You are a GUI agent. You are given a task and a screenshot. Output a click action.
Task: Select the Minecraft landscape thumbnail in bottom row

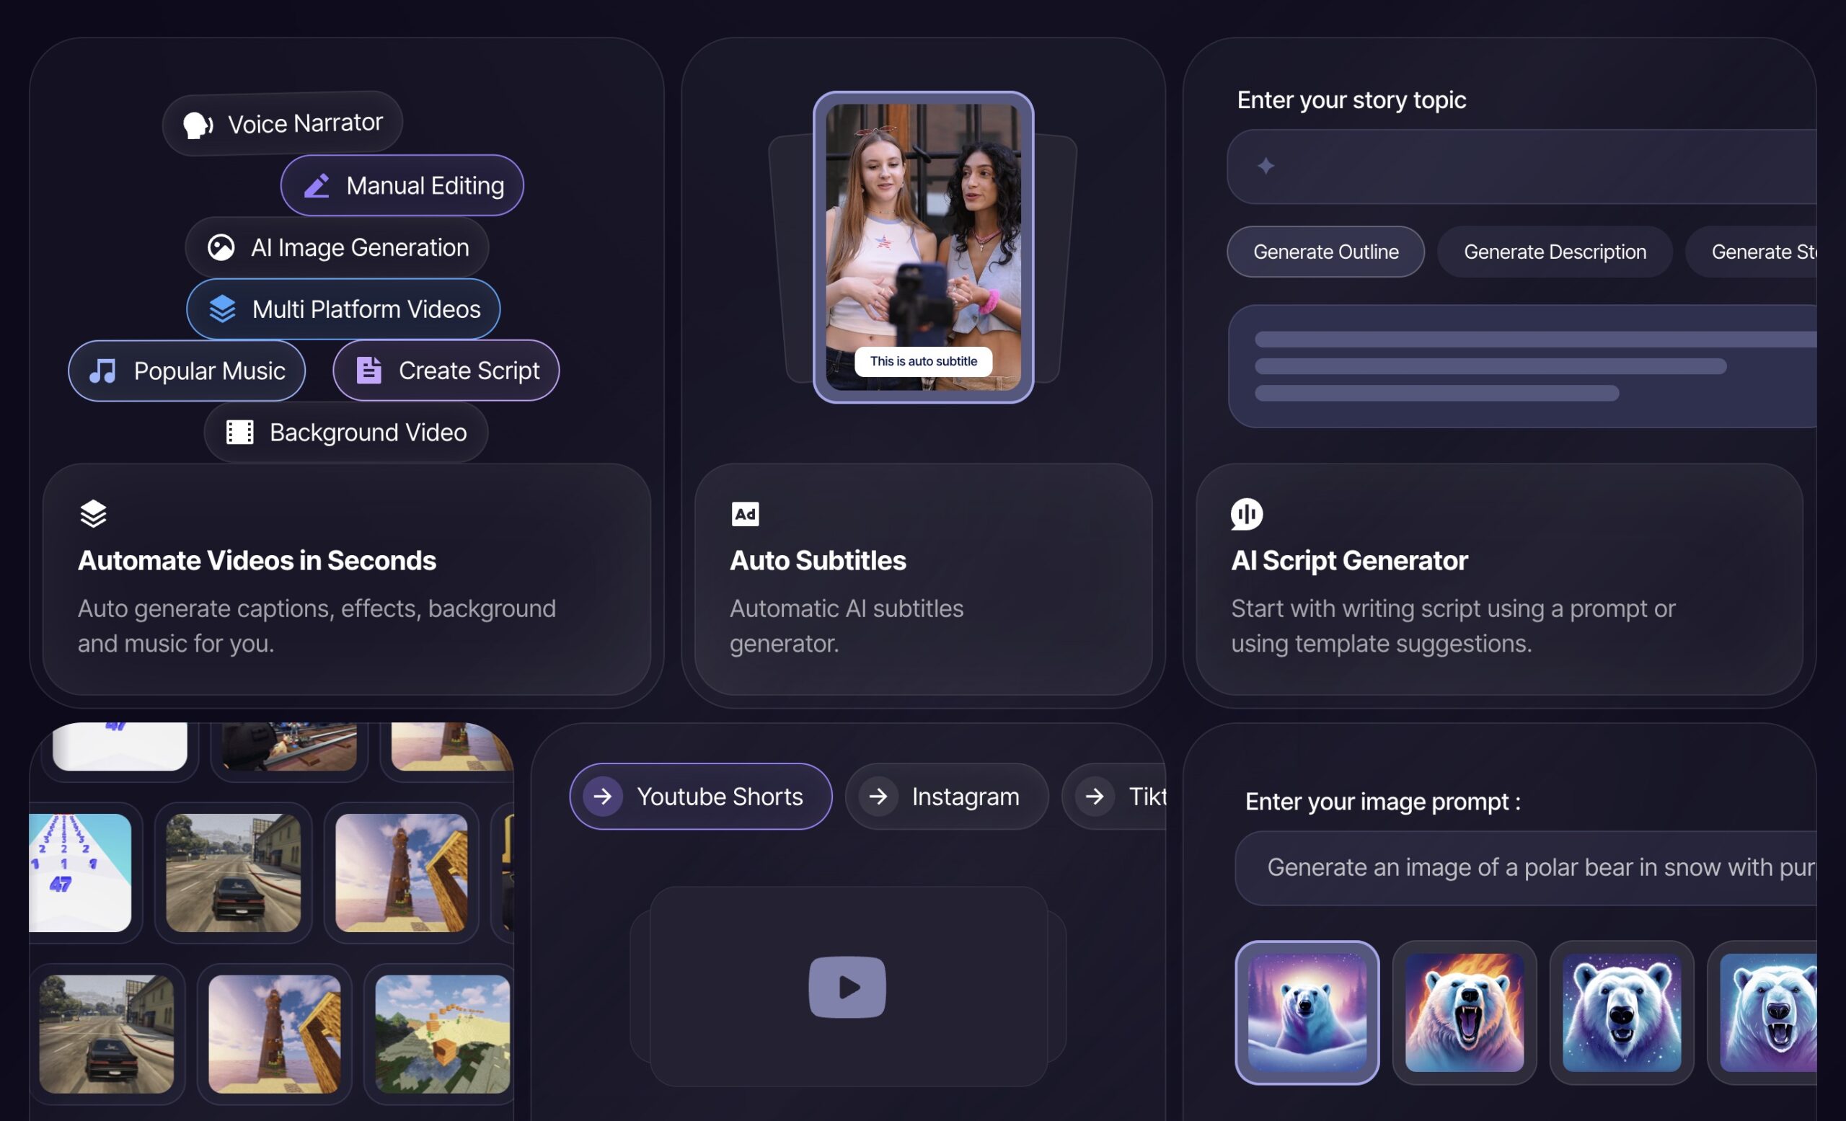tap(443, 1034)
